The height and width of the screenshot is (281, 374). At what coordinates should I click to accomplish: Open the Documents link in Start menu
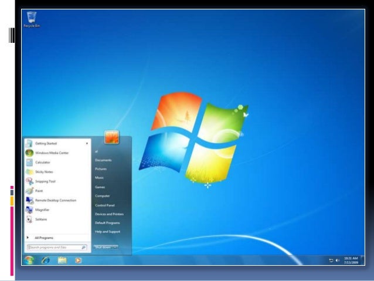(103, 160)
